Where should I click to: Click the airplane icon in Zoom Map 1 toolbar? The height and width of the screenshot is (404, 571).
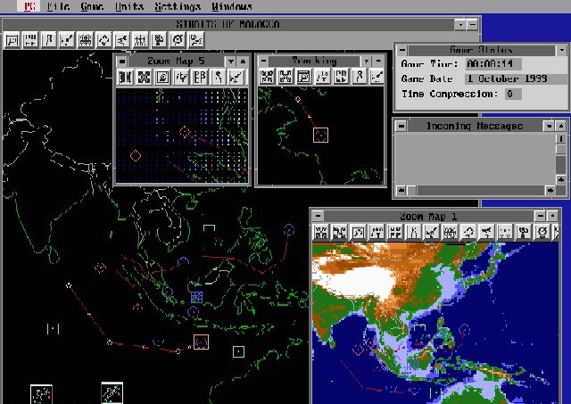pyautogui.click(x=487, y=233)
